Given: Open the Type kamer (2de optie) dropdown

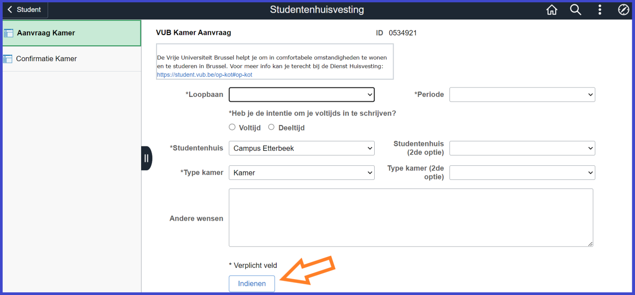Looking at the screenshot, I should click(522, 172).
